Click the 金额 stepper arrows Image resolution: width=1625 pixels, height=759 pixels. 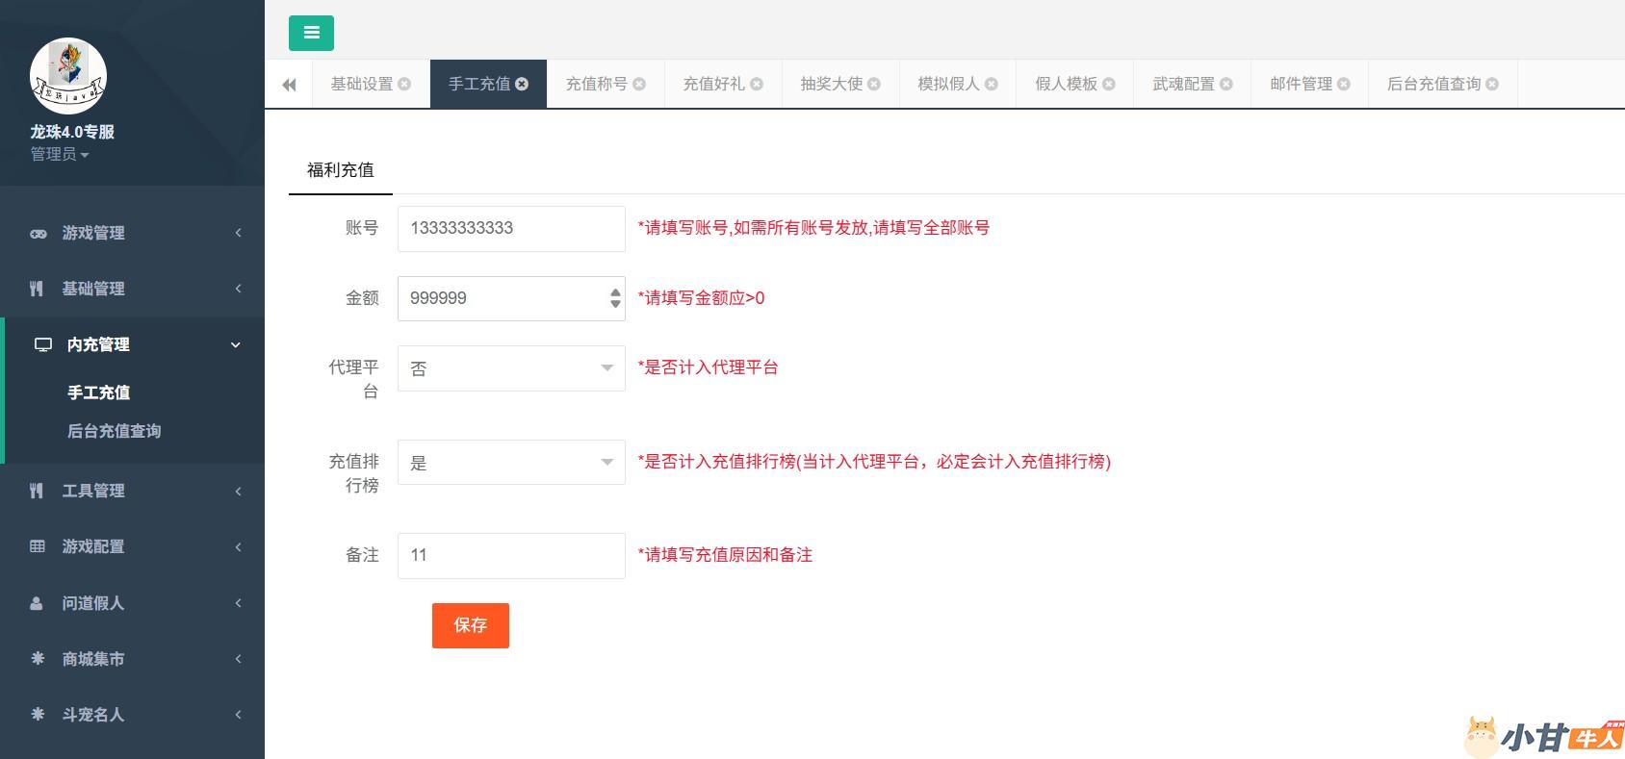tap(615, 298)
